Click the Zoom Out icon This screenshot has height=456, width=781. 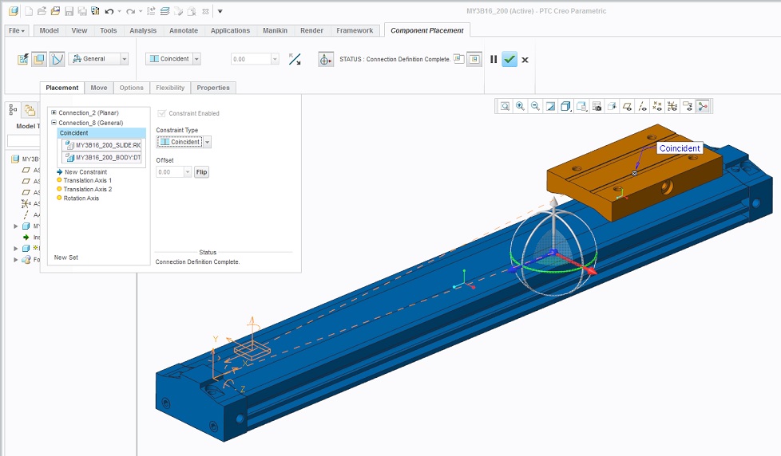click(x=535, y=106)
